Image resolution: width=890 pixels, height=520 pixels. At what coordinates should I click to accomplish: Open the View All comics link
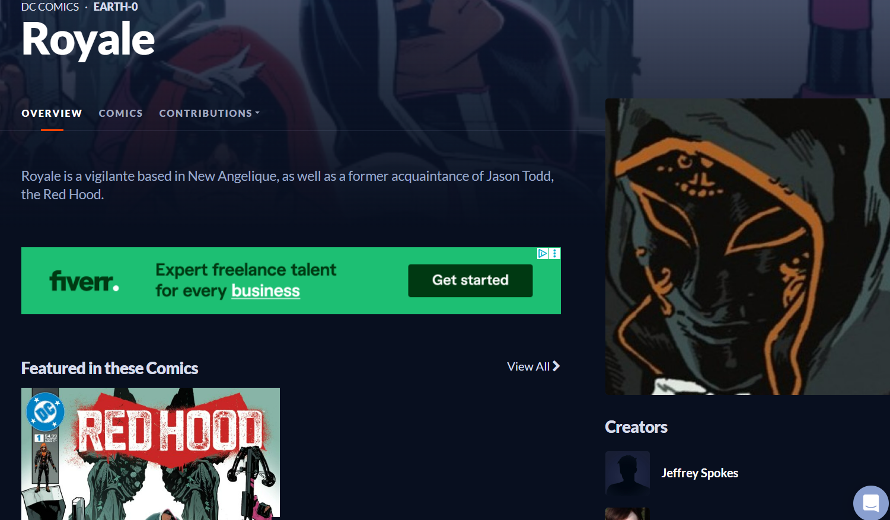(533, 366)
